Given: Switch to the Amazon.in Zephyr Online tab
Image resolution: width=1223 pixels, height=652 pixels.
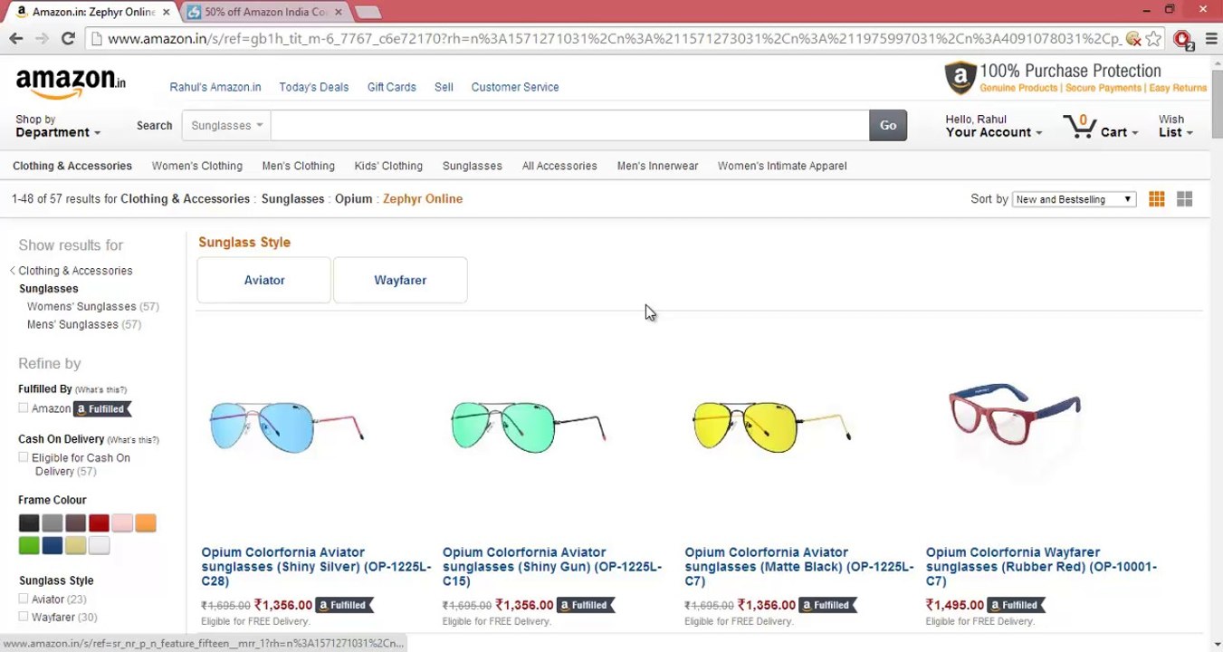Looking at the screenshot, I should click(91, 12).
